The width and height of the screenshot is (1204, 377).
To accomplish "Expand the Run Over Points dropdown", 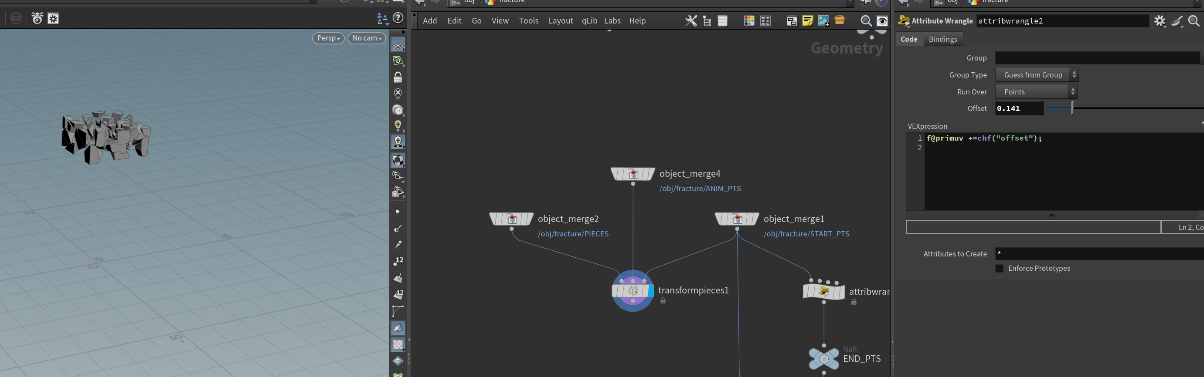I will coord(1036,92).
